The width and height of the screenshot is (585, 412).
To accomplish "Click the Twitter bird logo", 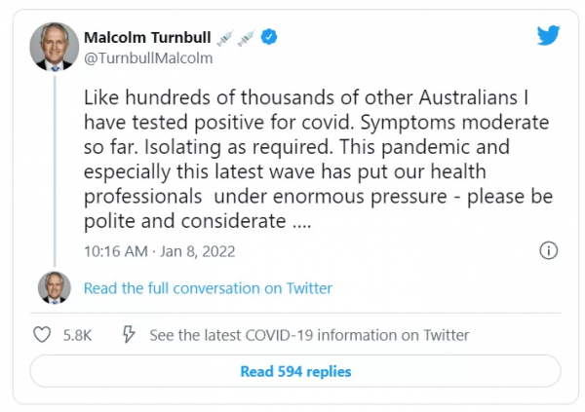I will pos(548,36).
